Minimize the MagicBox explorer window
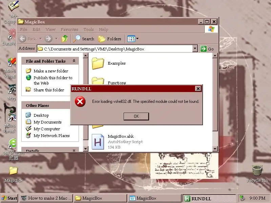The image size is (271, 203). [201, 22]
